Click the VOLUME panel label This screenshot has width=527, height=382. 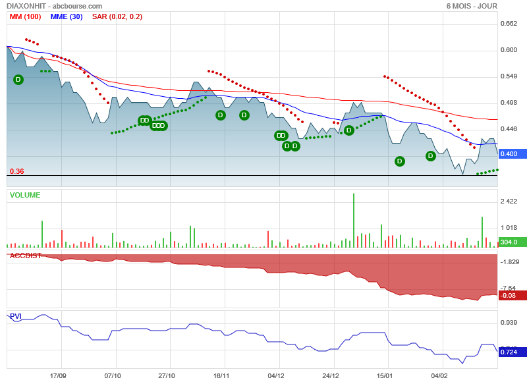[x=25, y=195]
